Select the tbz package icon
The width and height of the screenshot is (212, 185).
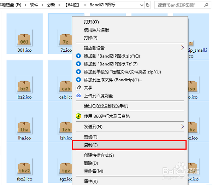[193, 126]
